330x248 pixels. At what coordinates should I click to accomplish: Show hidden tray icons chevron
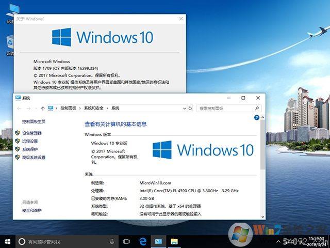[278, 242]
